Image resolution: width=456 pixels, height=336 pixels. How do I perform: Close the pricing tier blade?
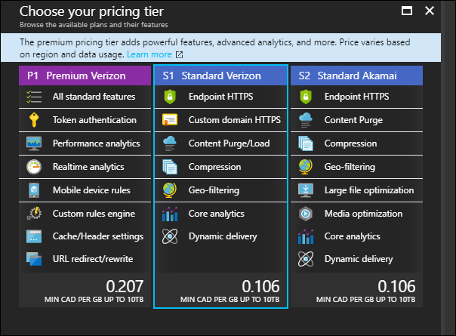pyautogui.click(x=430, y=11)
